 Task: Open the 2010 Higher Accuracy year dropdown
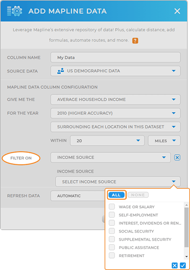coord(115,113)
